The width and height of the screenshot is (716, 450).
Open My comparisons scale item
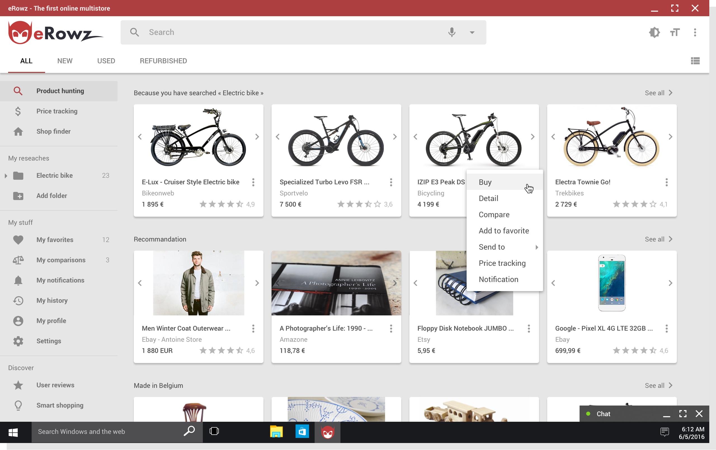(59, 260)
